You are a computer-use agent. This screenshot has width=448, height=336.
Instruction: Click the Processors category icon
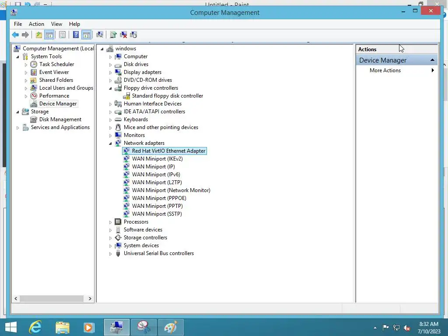(118, 222)
